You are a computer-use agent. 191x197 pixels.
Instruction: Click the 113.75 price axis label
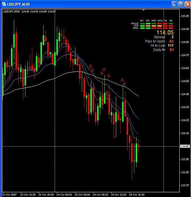point(185,185)
